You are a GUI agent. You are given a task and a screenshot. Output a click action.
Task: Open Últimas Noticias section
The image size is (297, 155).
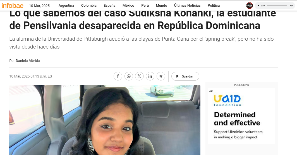[187, 6]
